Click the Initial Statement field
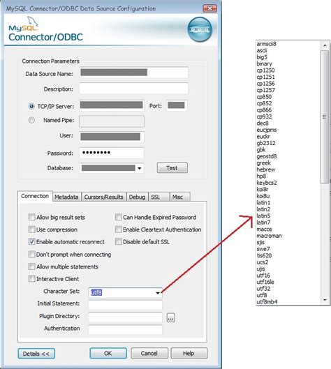This screenshot has width=331, height=369. pyautogui.click(x=125, y=305)
